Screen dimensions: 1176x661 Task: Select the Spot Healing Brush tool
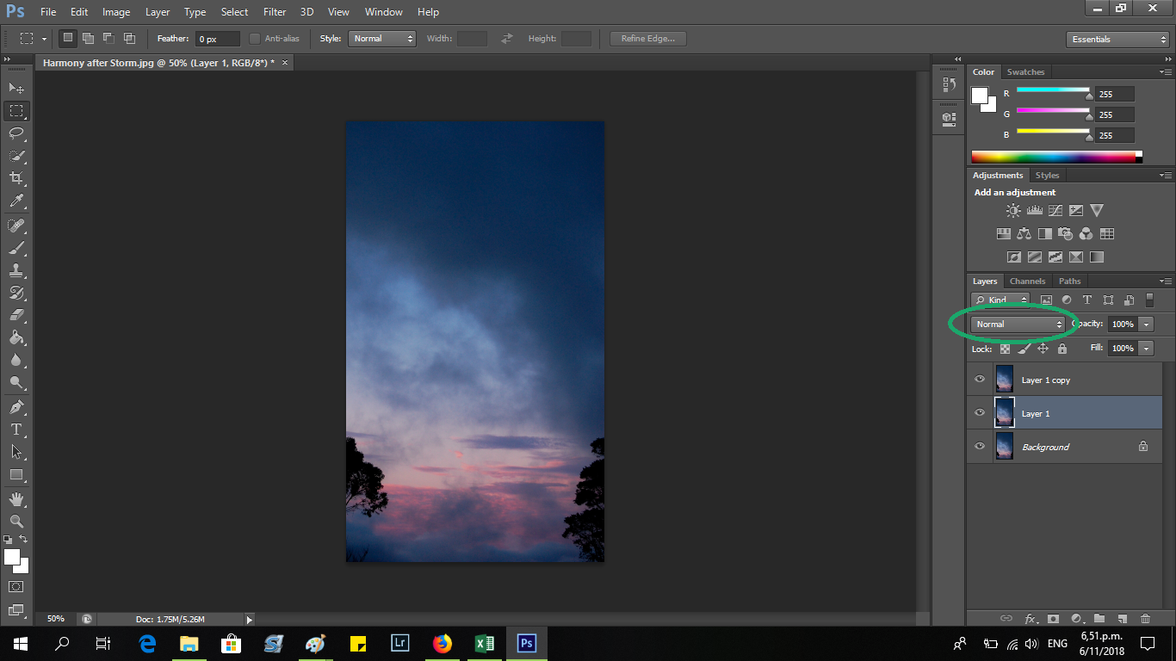[16, 225]
